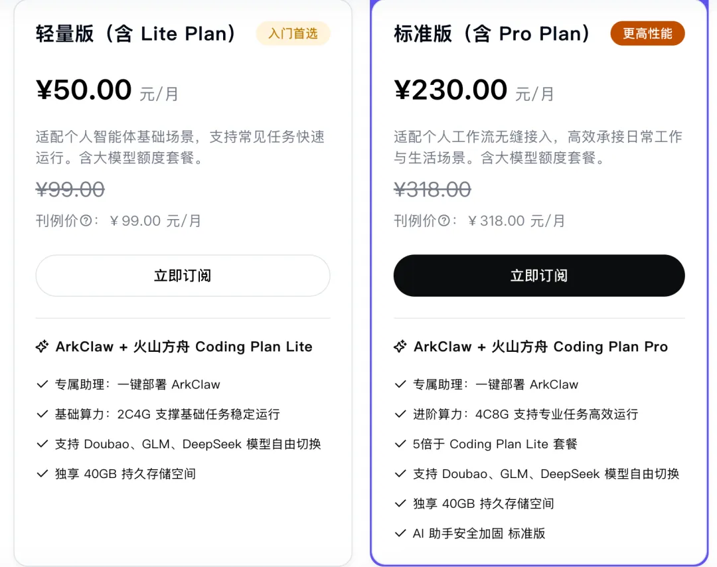Click strikethrough ¥318.00 original price
This screenshot has width=717, height=567.
point(432,190)
